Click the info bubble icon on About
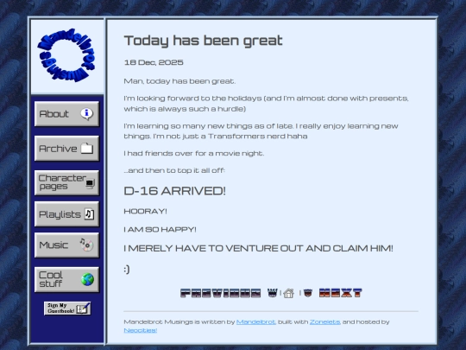The image size is (466, 350). coord(87,113)
